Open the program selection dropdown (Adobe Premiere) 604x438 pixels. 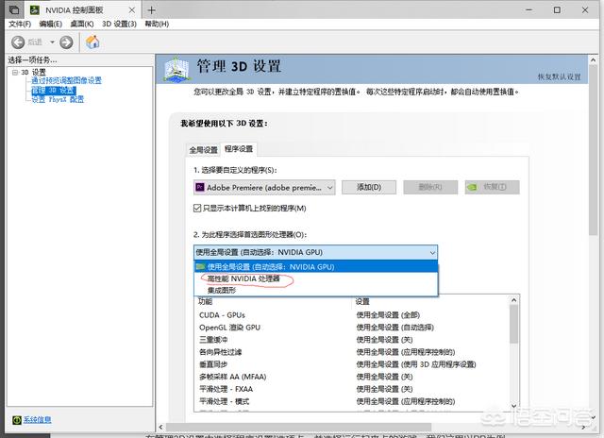pos(264,188)
